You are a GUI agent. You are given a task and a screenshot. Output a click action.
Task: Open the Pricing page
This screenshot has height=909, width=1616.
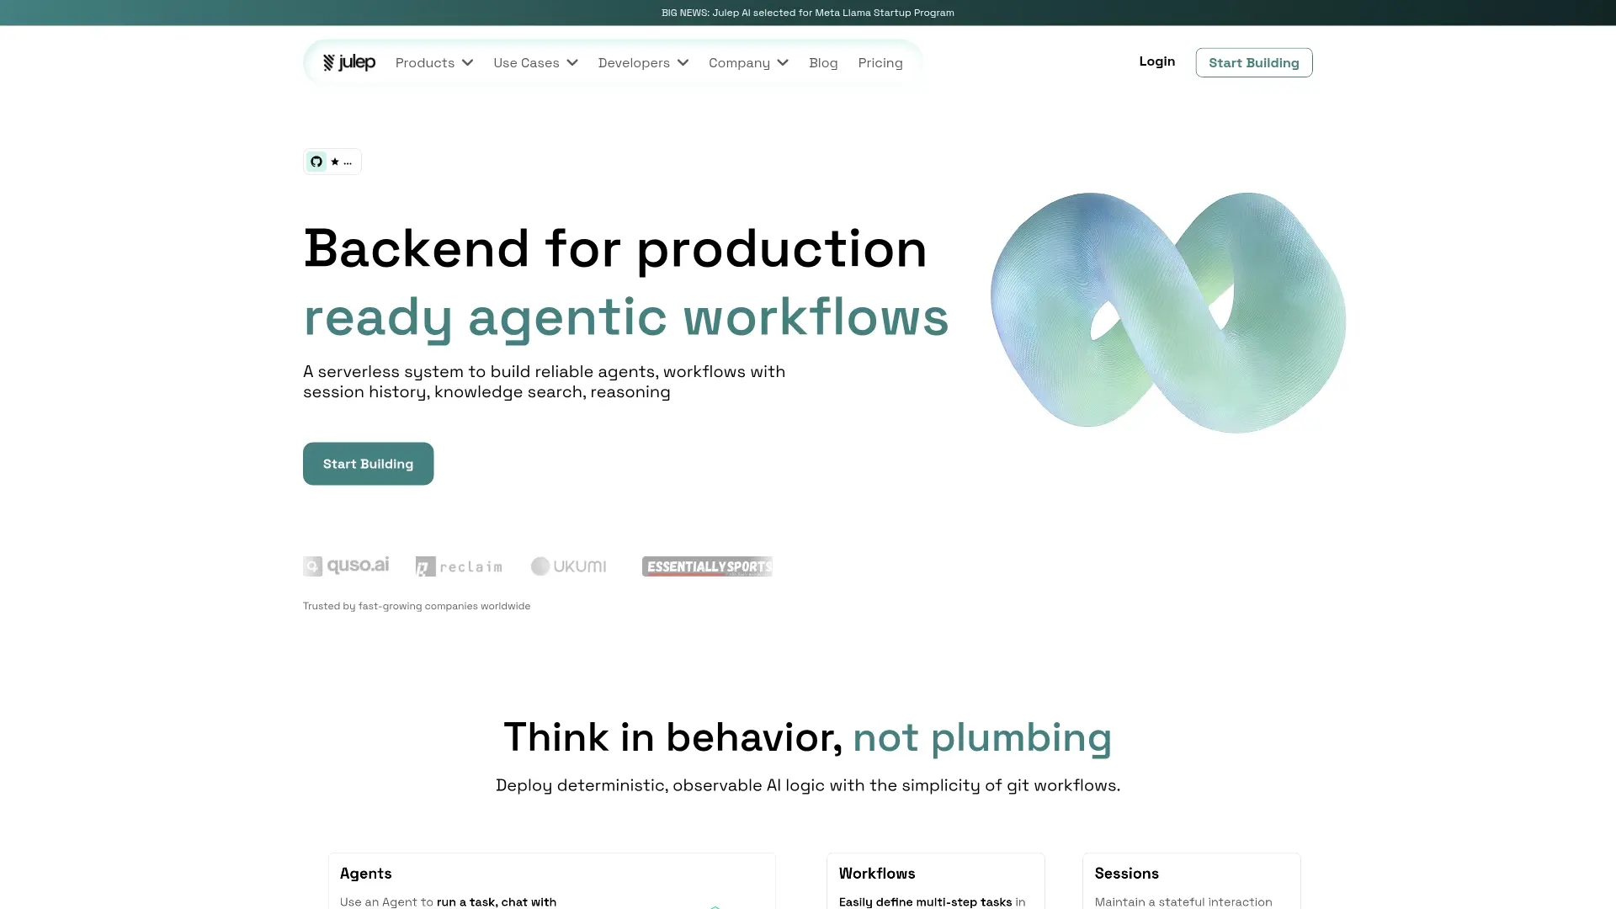tap(880, 63)
